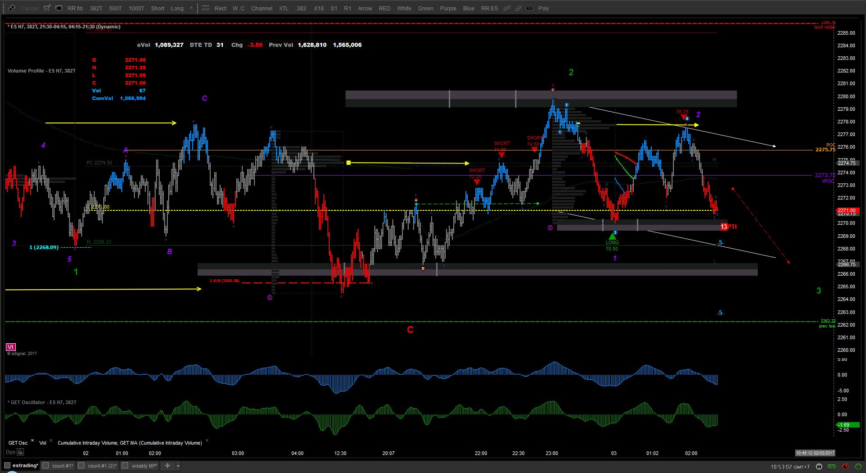
Task: Click the round T3 indicator icon
Action: click(529, 8)
